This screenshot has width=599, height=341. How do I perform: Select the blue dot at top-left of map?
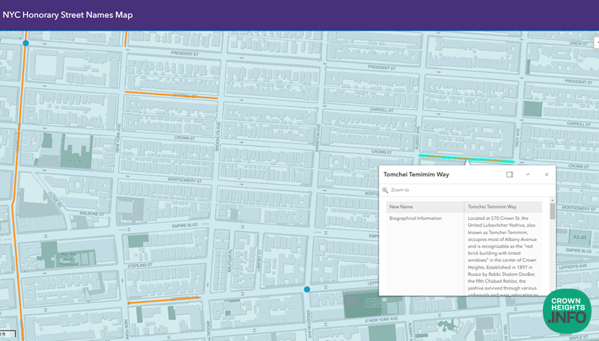(26, 43)
